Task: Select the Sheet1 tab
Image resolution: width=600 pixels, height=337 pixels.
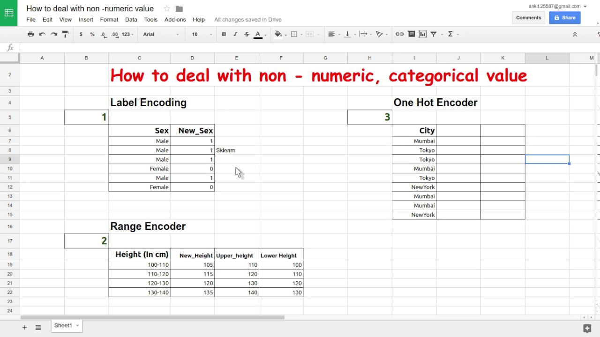Action: [67, 326]
